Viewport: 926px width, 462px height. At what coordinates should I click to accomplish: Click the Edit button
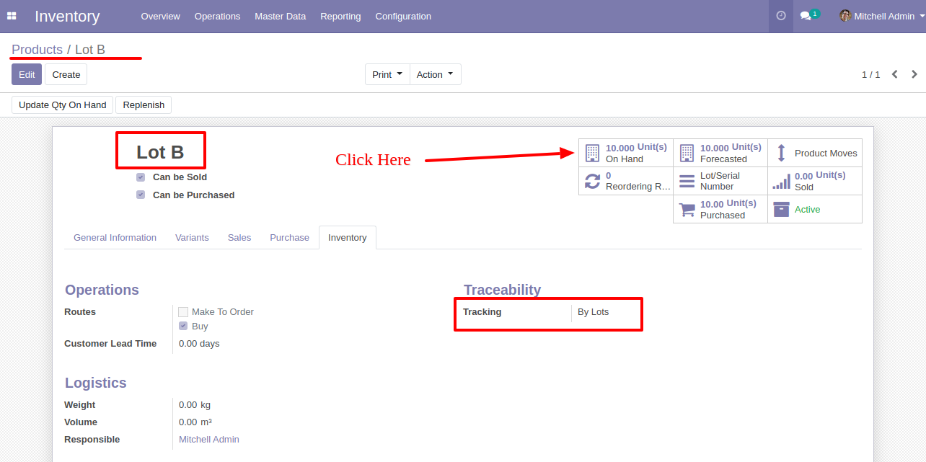coord(27,74)
